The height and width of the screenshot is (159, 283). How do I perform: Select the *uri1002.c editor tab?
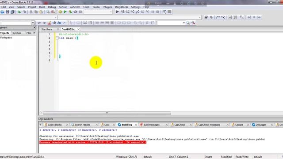(68, 29)
